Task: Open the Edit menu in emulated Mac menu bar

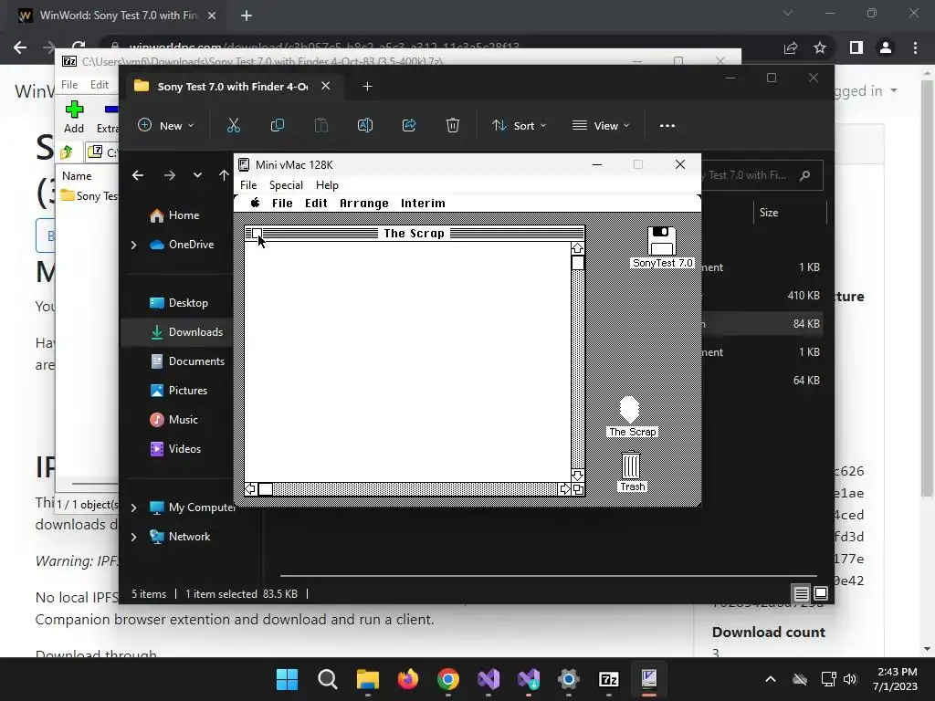Action: pyautogui.click(x=316, y=204)
